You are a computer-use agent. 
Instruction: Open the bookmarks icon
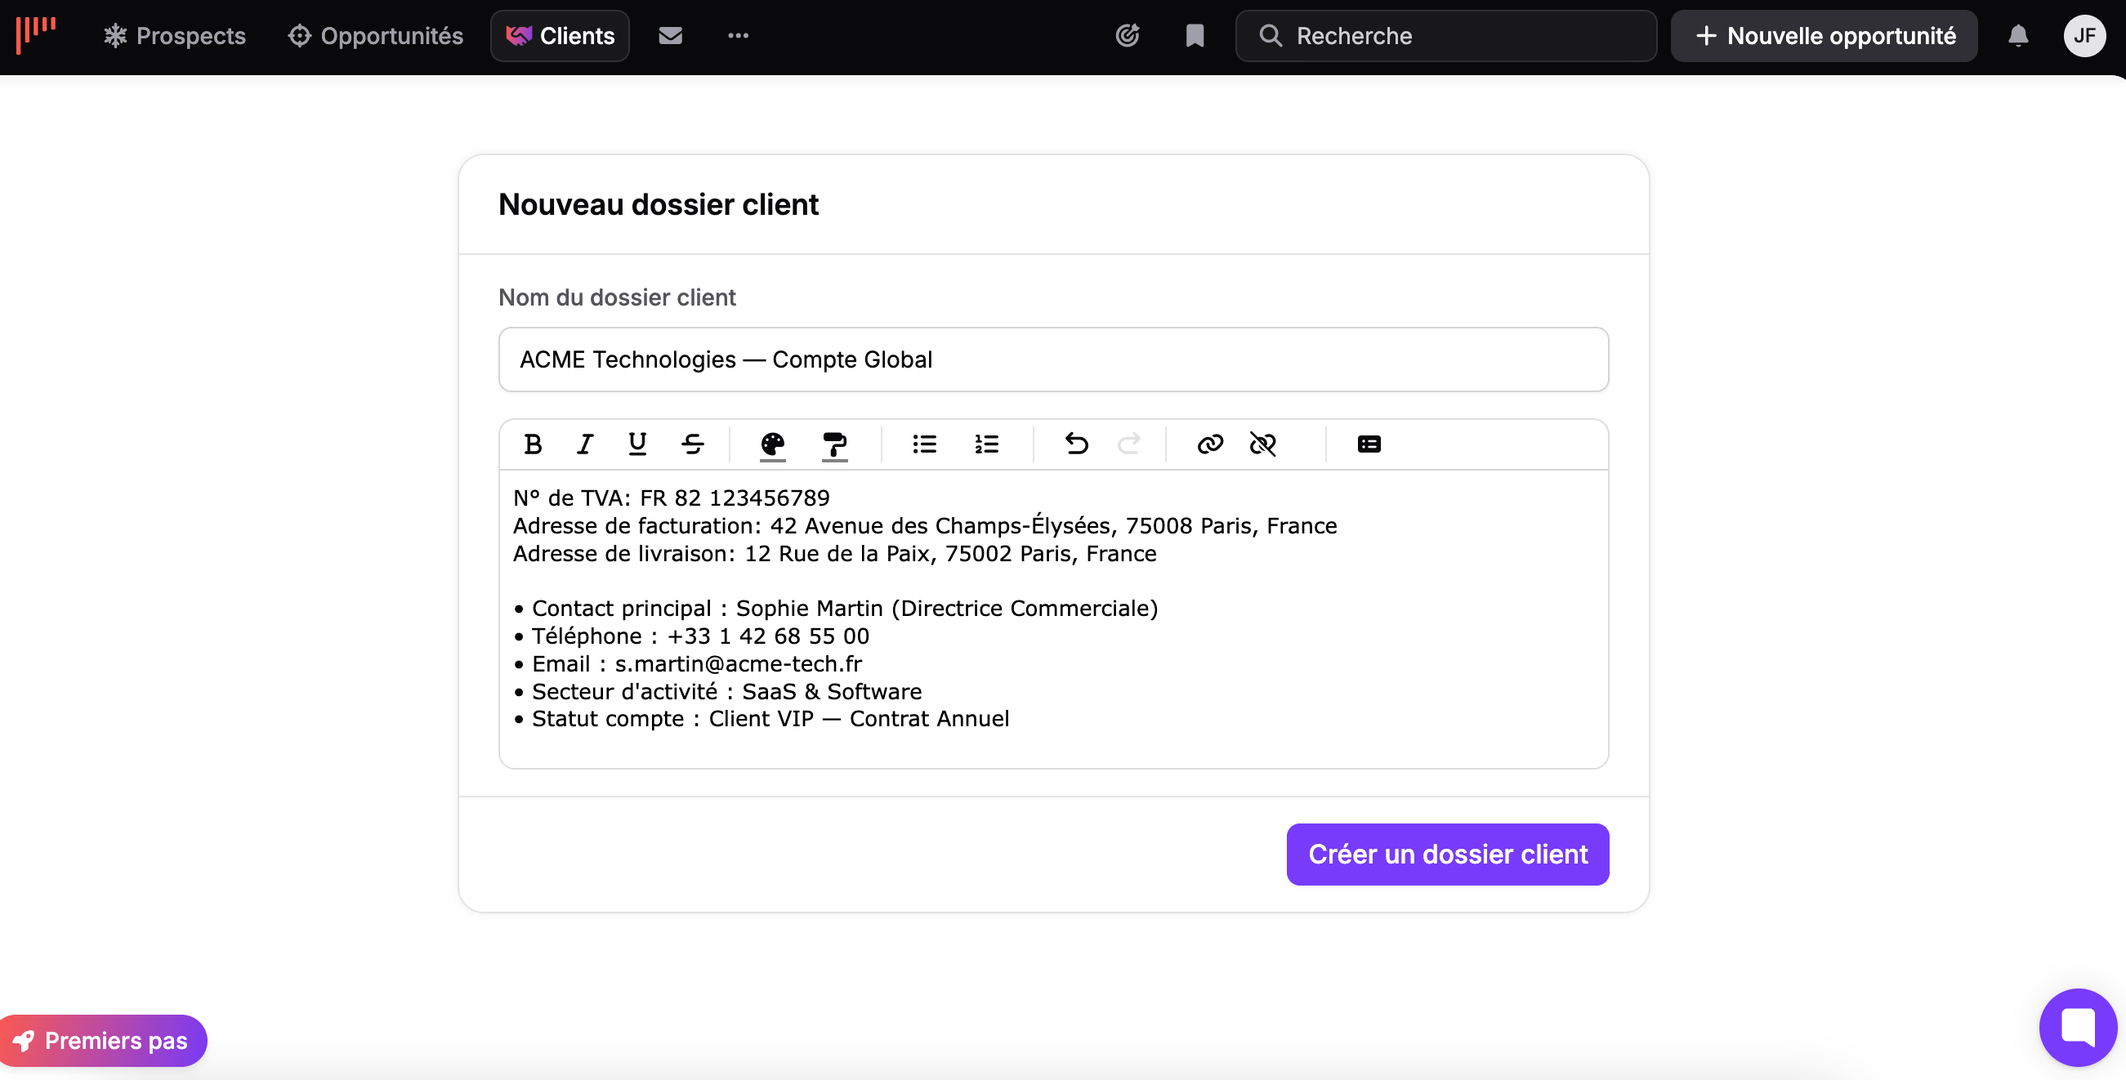click(1195, 35)
